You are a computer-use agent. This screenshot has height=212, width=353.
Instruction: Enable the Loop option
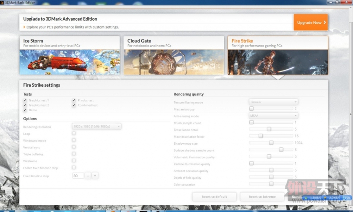point(74,133)
